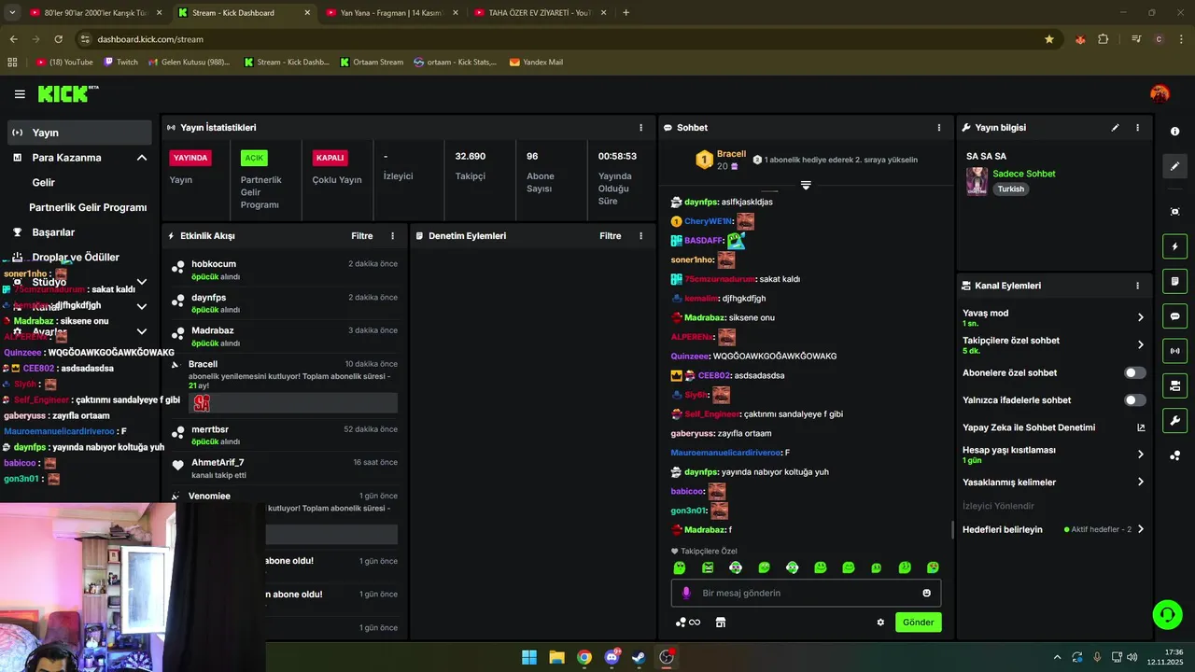Click the info icon in right toolbar
Screen dimensions: 1195x672
(1174, 132)
